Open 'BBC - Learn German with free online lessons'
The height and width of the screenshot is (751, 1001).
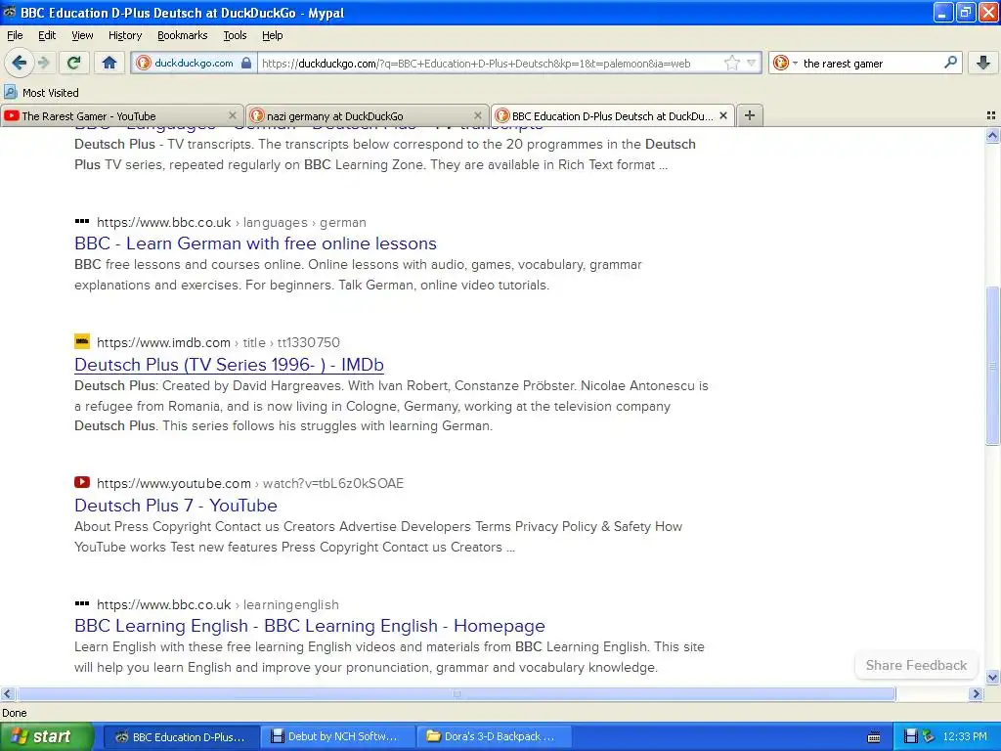click(255, 243)
